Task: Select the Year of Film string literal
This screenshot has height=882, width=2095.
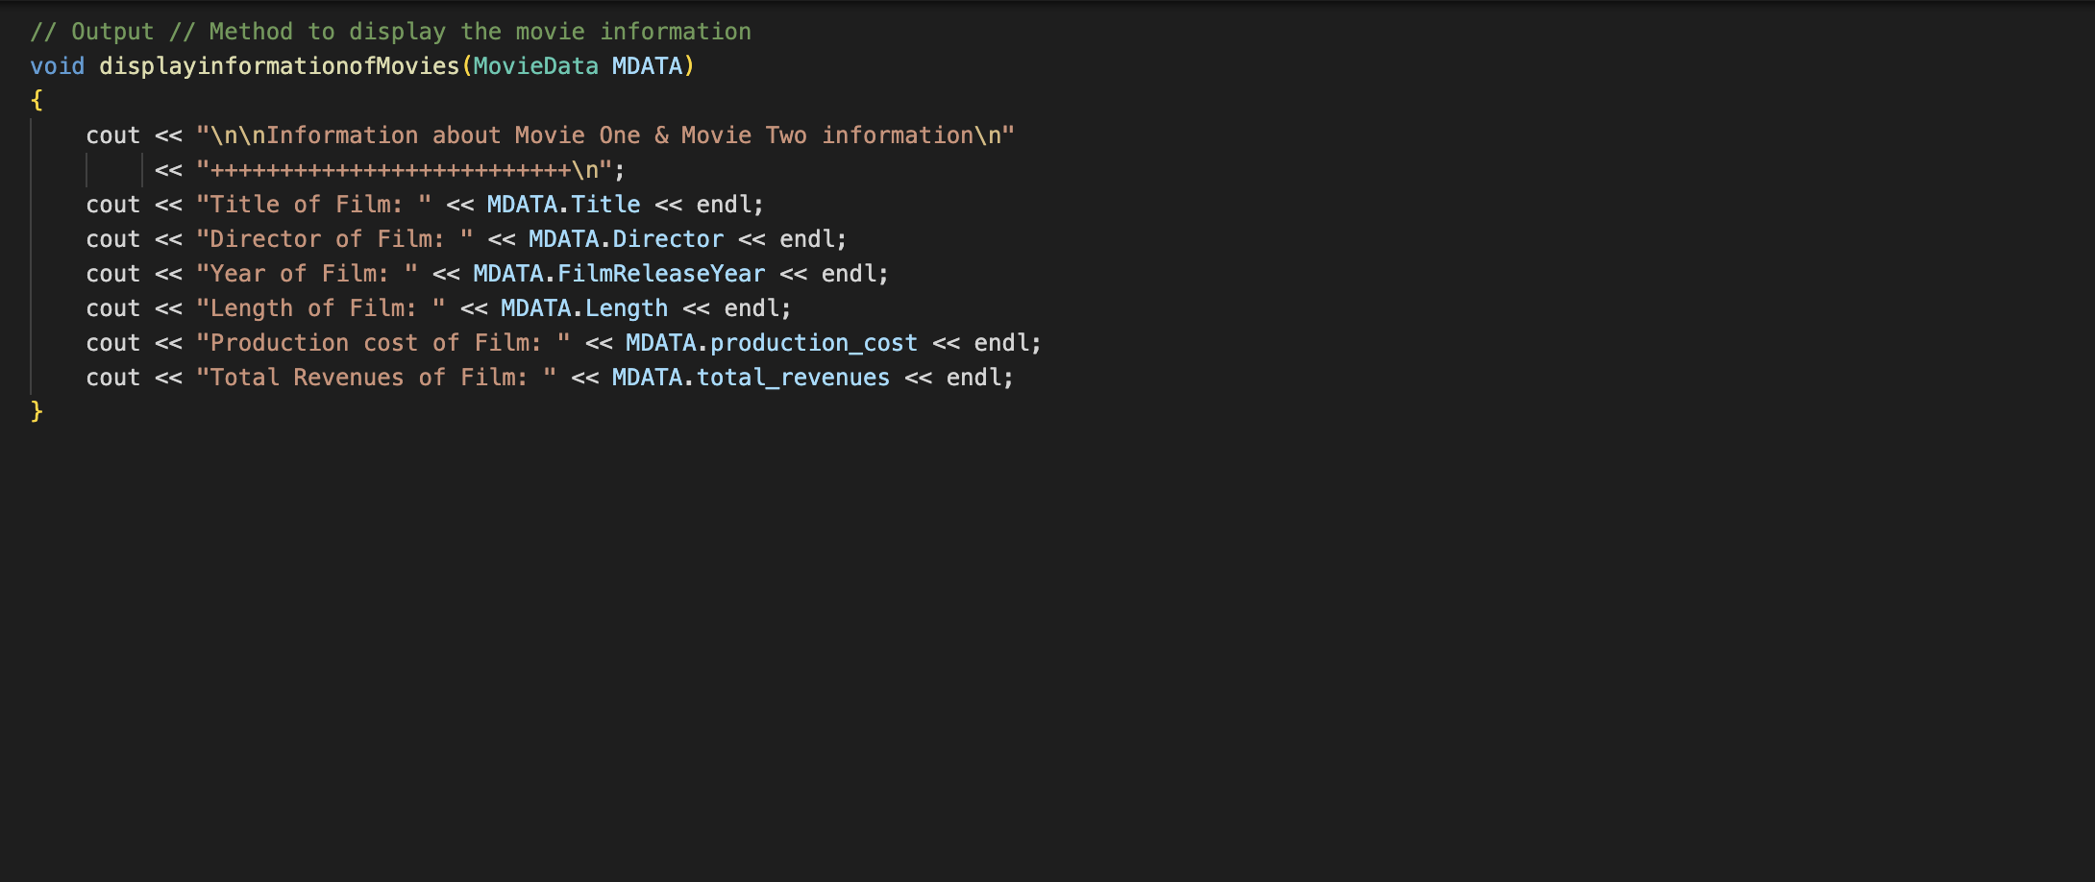Action: (303, 273)
